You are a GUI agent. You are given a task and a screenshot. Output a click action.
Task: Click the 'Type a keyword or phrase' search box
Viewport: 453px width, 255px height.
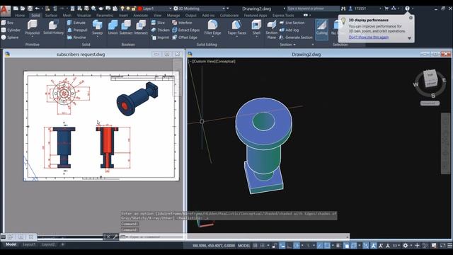tap(313, 8)
